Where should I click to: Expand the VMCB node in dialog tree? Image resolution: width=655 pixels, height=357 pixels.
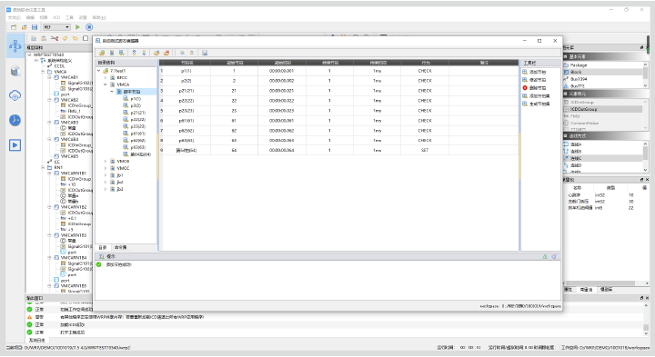point(106,161)
